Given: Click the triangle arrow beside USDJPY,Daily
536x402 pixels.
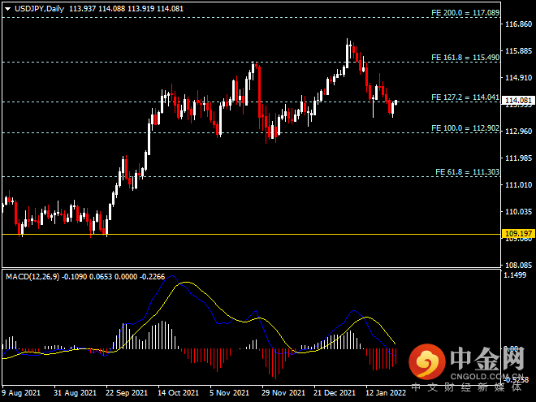Looking at the screenshot, I should pyautogui.click(x=8, y=9).
